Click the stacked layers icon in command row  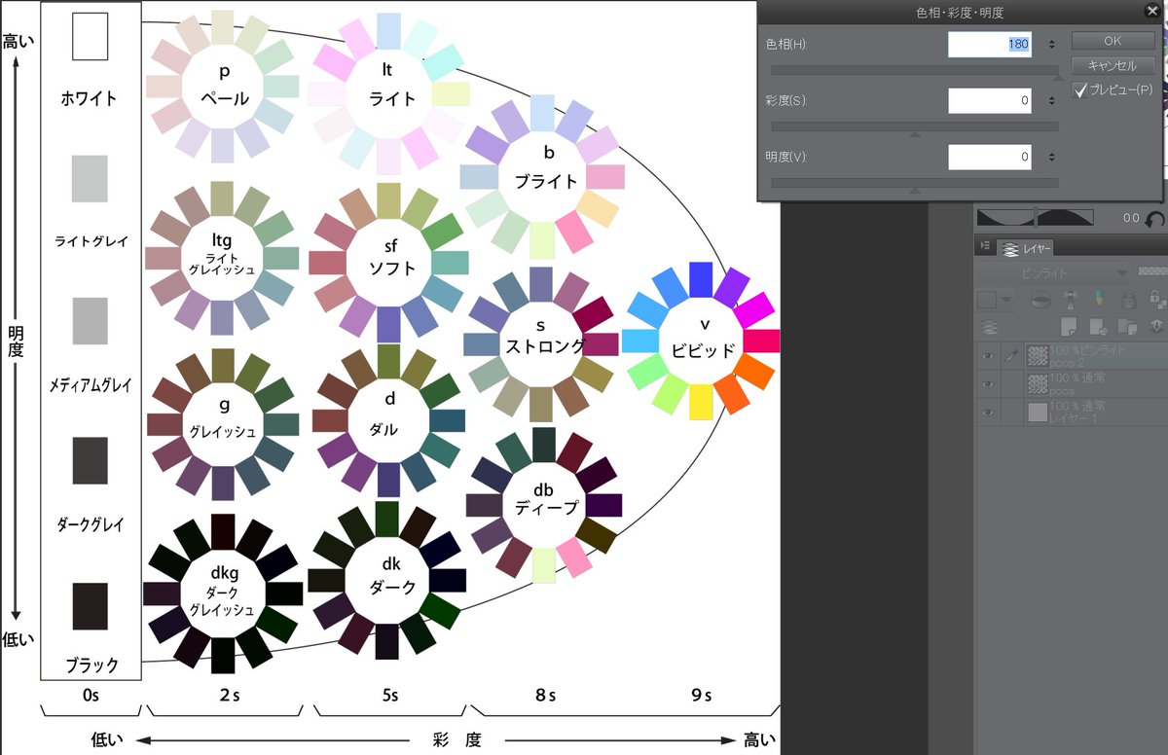(x=989, y=327)
